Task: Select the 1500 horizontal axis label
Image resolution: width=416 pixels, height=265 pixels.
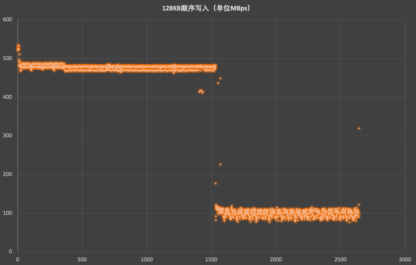Action: click(x=211, y=259)
